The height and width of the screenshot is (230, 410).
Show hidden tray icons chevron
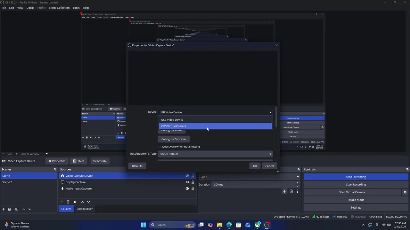[x=363, y=225]
